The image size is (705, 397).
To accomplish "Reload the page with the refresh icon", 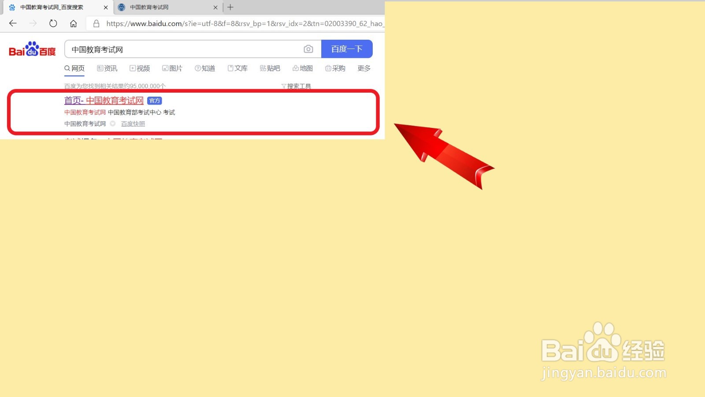I will click(x=53, y=23).
